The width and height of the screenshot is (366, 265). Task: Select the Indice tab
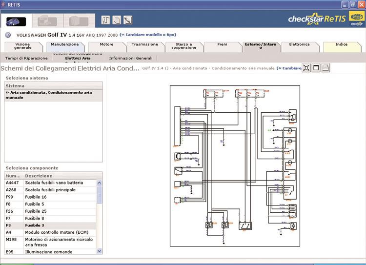[x=342, y=44]
